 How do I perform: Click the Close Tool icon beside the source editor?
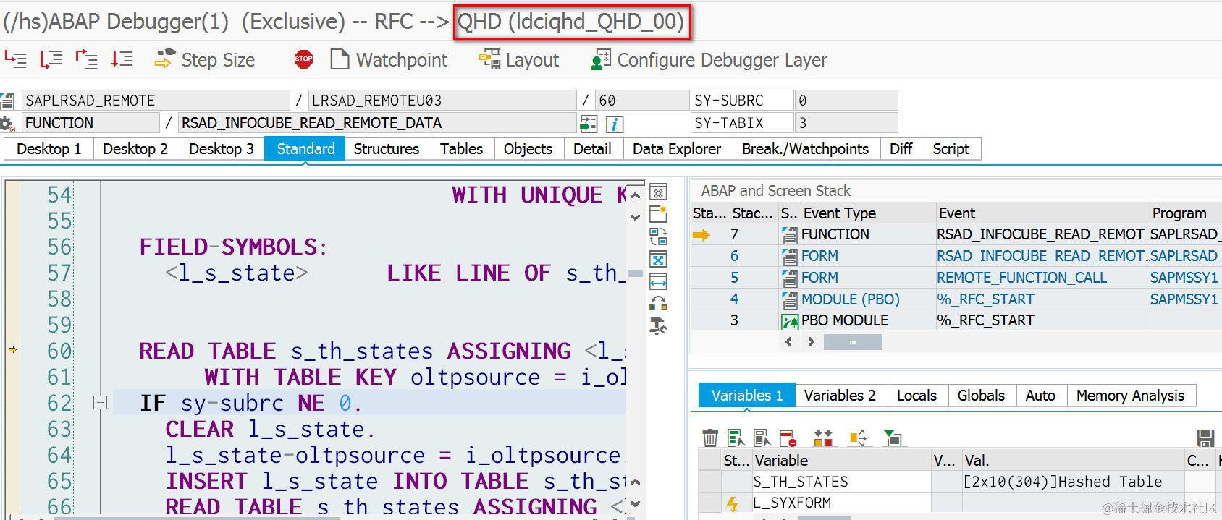[658, 192]
